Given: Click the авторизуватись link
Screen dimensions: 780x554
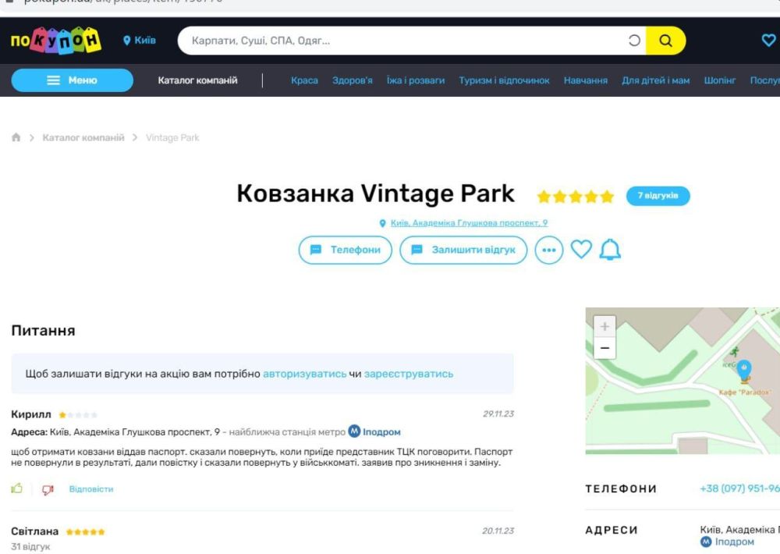Looking at the screenshot, I should 304,374.
